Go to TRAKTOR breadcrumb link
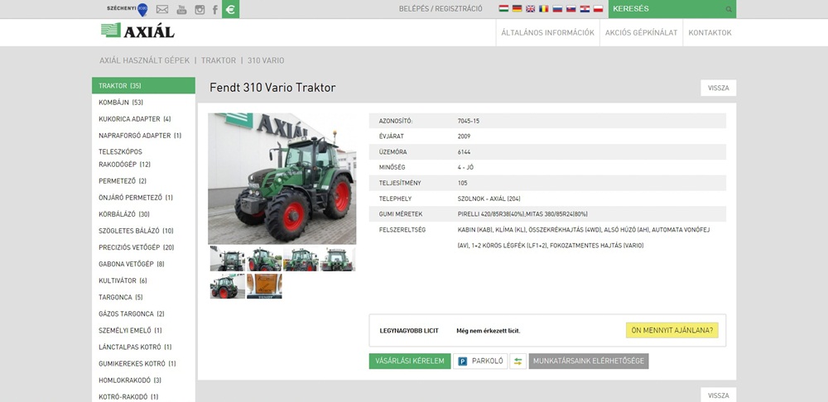 tap(219, 60)
